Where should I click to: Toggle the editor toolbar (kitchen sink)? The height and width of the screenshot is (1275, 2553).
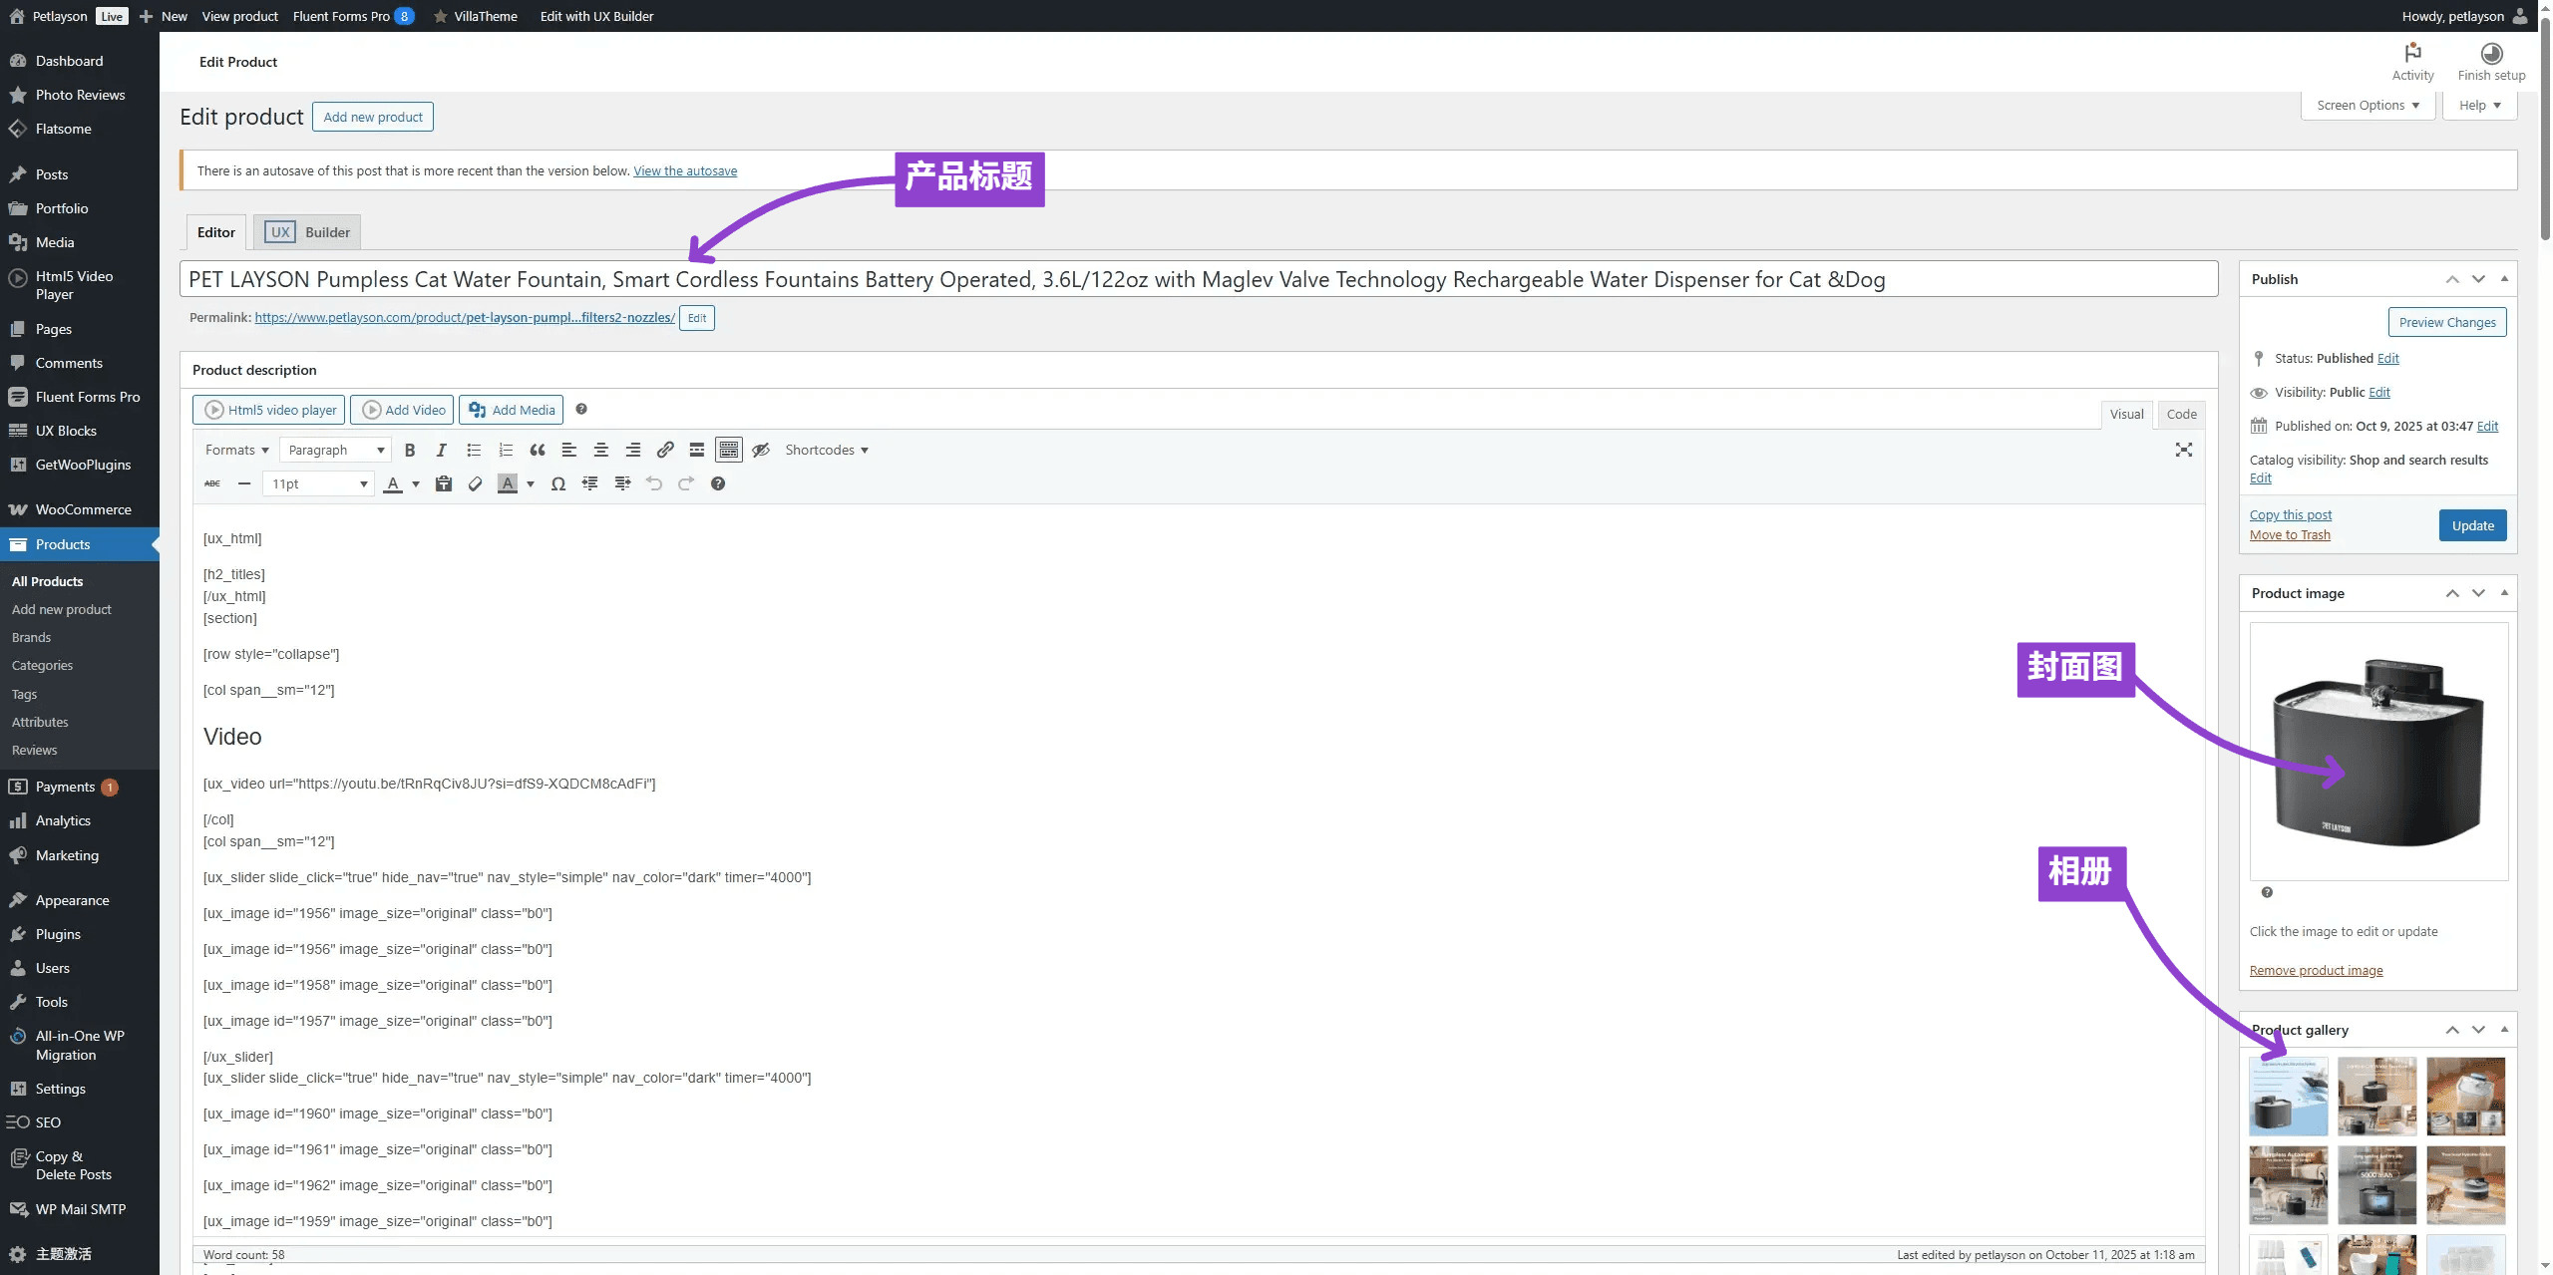pyautogui.click(x=729, y=450)
